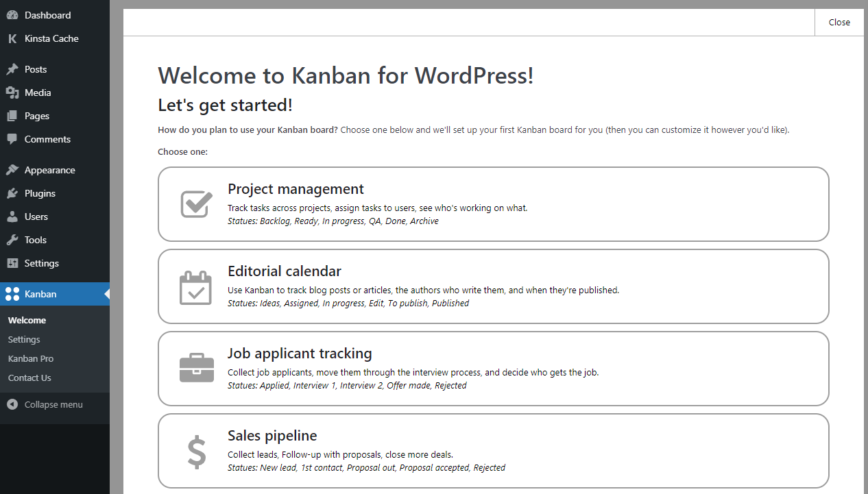Go to Posts in the sidebar
Image resolution: width=868 pixels, height=494 pixels.
tap(55, 69)
